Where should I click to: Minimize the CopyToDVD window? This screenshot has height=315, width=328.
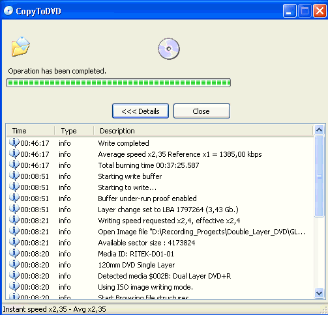pyautogui.click(x=290, y=11)
